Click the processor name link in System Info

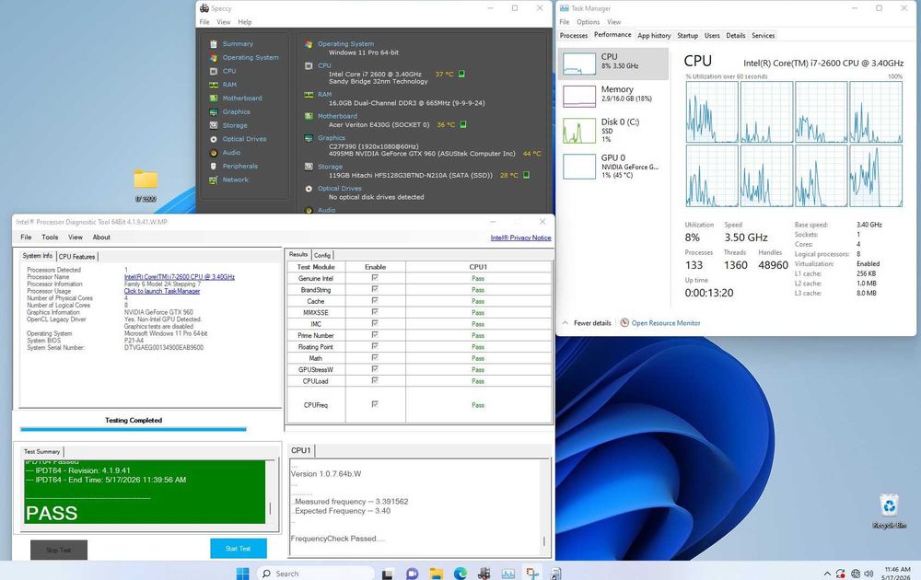pos(180,277)
